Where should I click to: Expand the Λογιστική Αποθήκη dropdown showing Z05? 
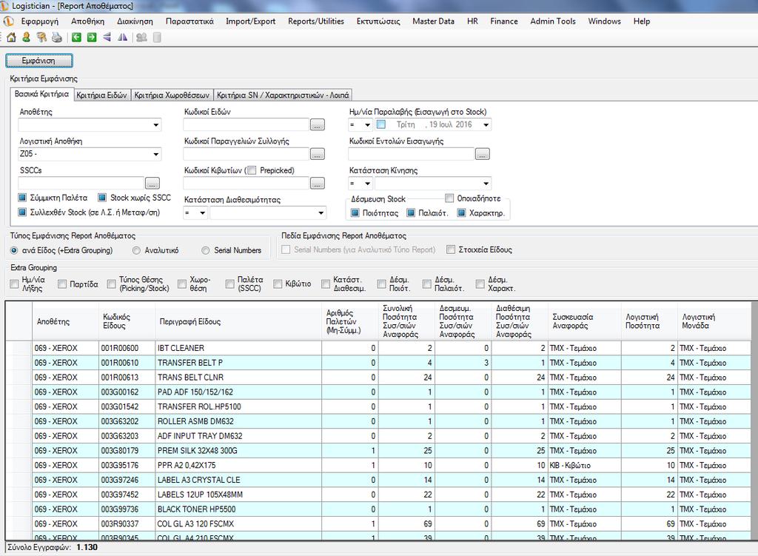point(155,154)
